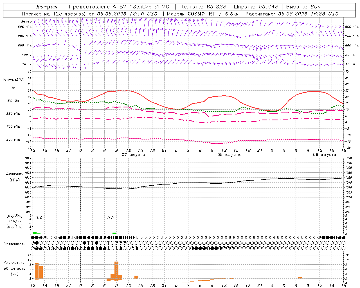Click the model name "COSMO-RU / 6.6км"
360x288 pixels.
tap(213, 14)
